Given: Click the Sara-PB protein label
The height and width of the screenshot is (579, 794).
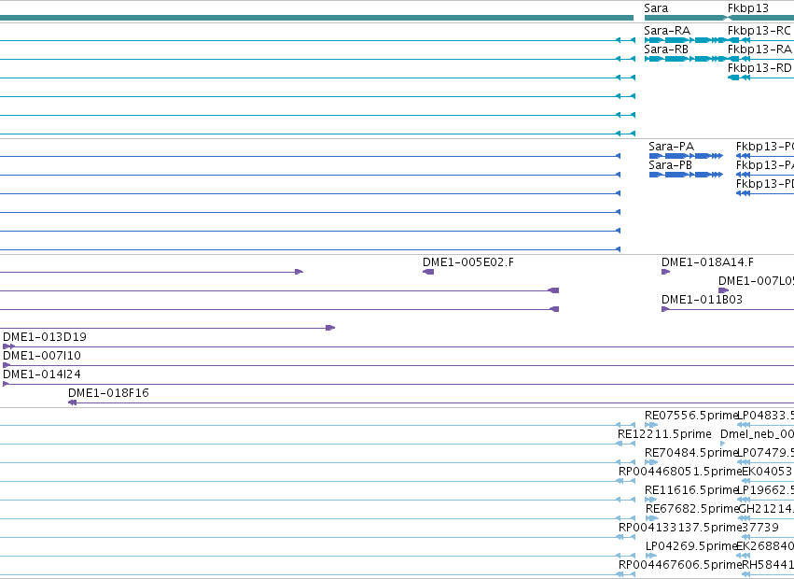Looking at the screenshot, I should (x=670, y=165).
